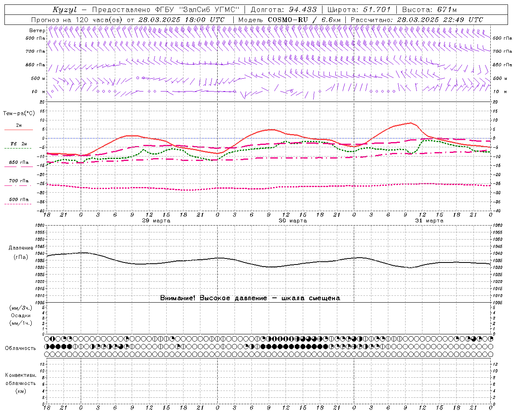Image resolution: width=514 pixels, height=411 pixels.
Task: Click the "31 марта" date label under temperature chart
Action: tap(429, 221)
